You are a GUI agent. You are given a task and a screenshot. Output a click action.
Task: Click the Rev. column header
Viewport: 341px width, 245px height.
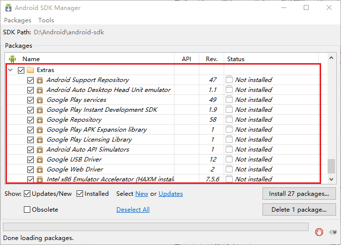pyautogui.click(x=212, y=59)
